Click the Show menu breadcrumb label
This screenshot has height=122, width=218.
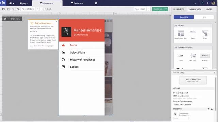(x=15, y=19)
